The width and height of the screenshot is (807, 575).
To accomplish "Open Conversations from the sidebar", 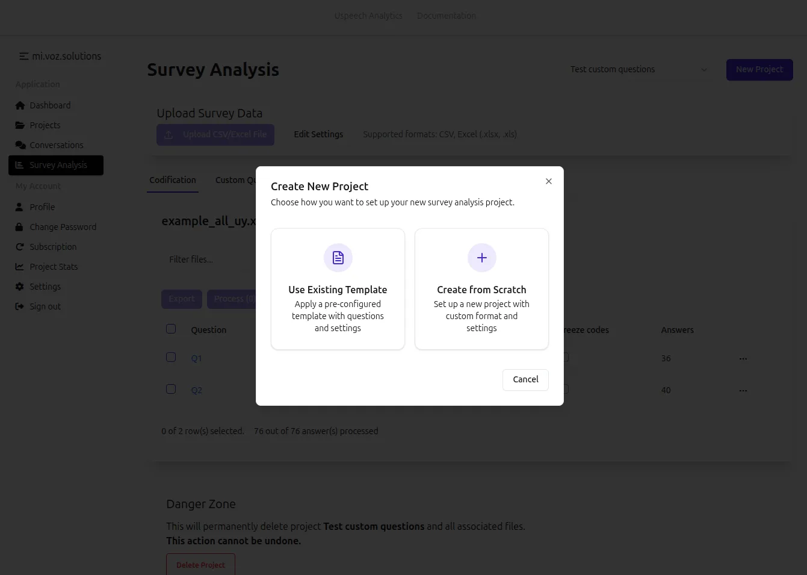I will [20, 145].
